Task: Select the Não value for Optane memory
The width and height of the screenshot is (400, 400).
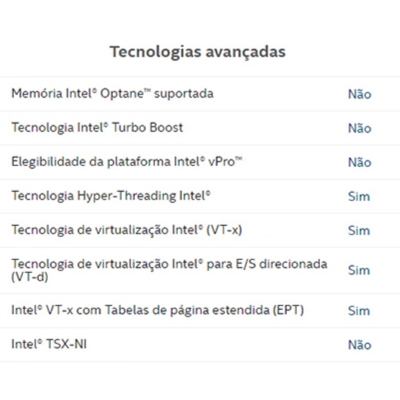Action: coord(359,94)
